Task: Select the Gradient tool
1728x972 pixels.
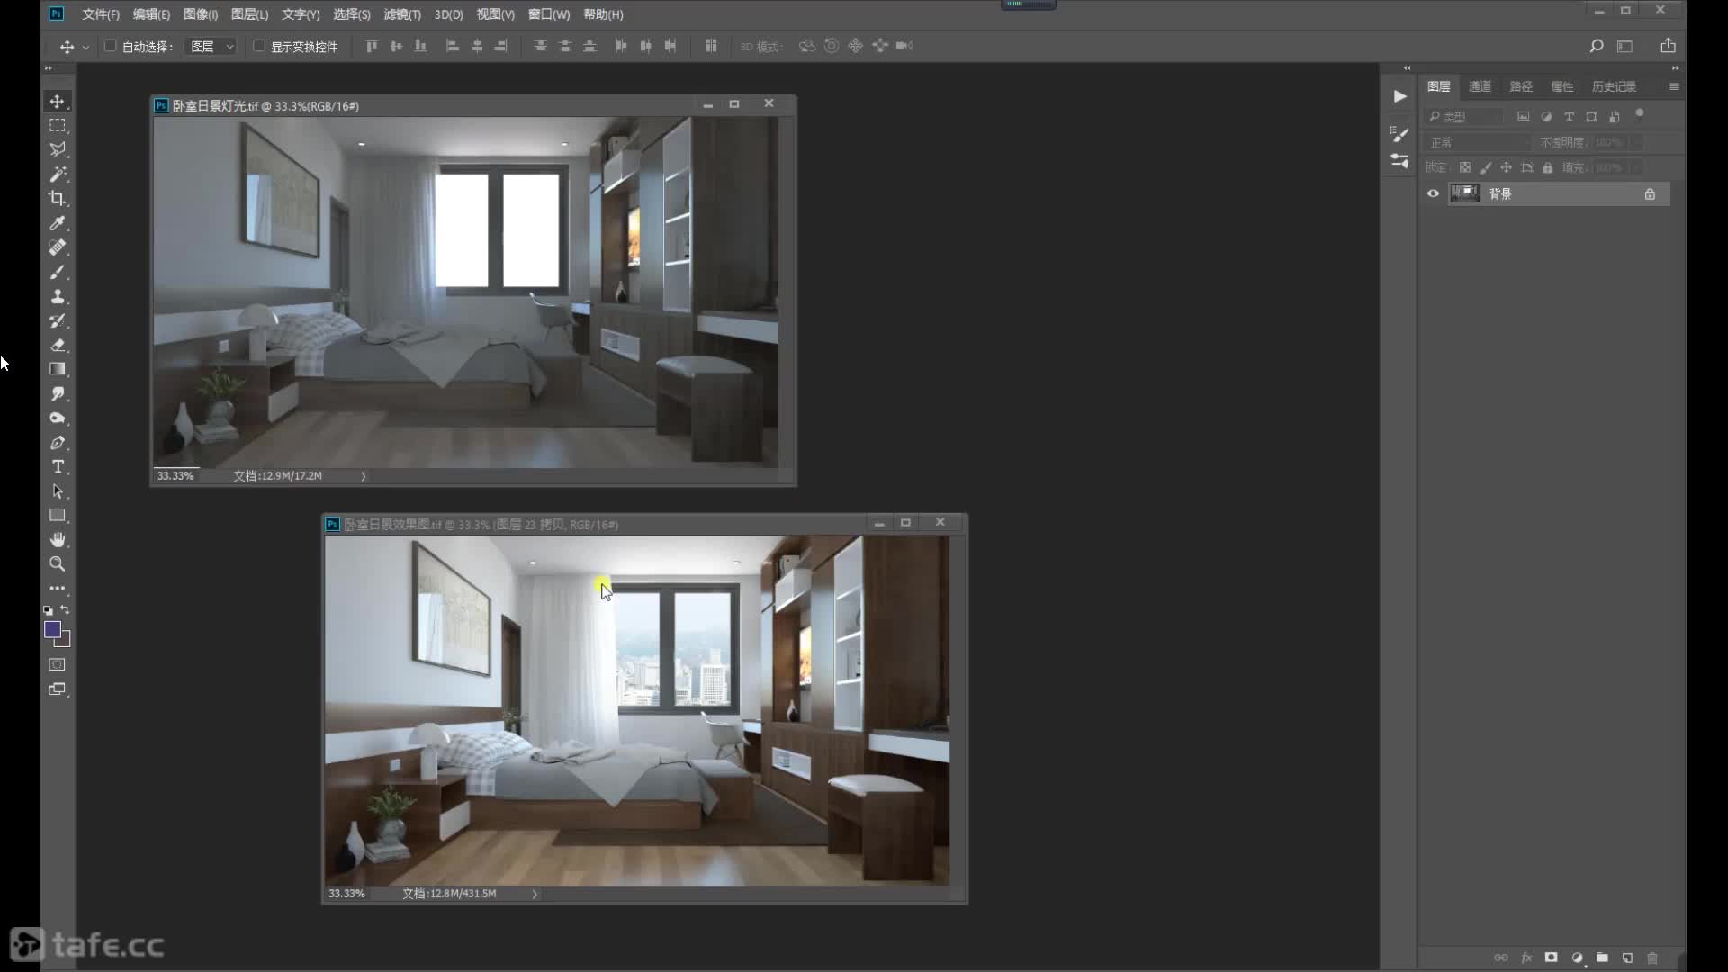Action: pos(58,369)
